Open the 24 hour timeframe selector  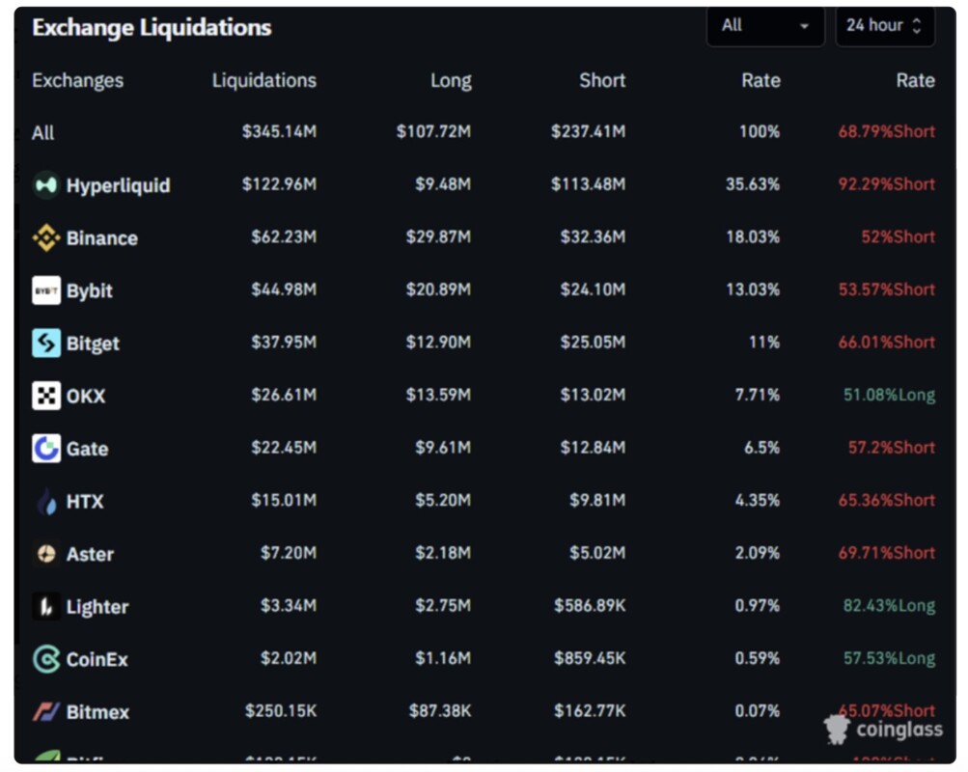click(884, 26)
